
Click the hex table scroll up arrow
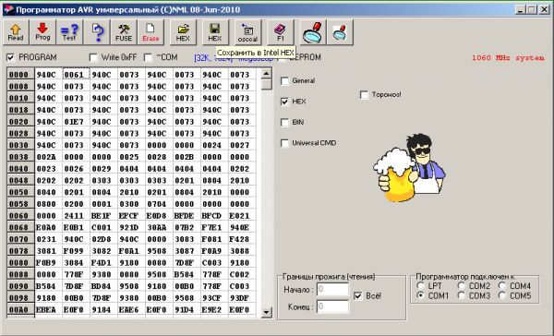tap(267, 74)
